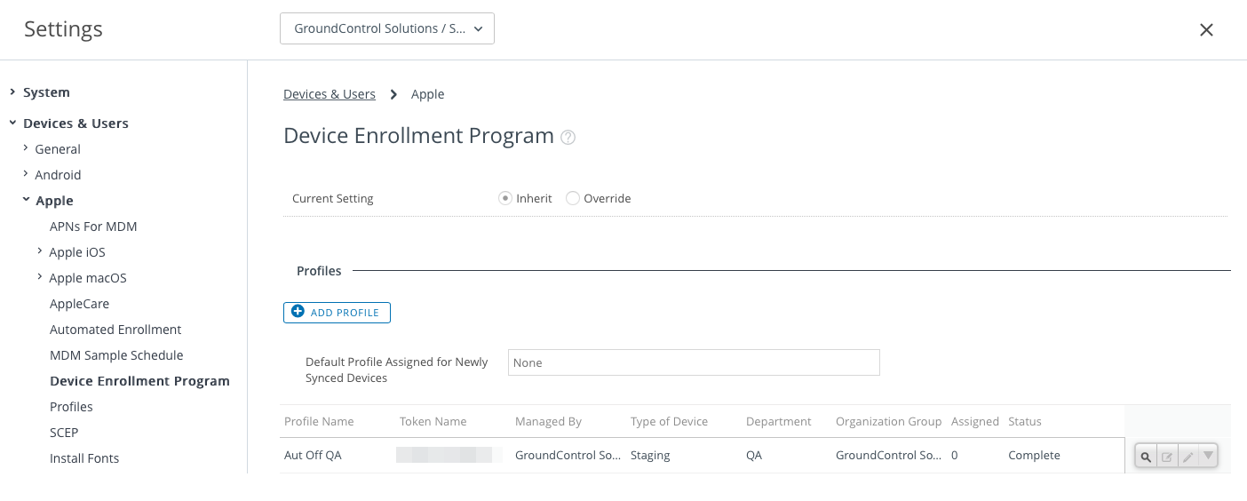Sort table by Profile Name column header
1247x501 pixels.
tap(319, 421)
